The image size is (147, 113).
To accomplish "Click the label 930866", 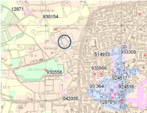I will pyautogui.click(x=99, y=68).
